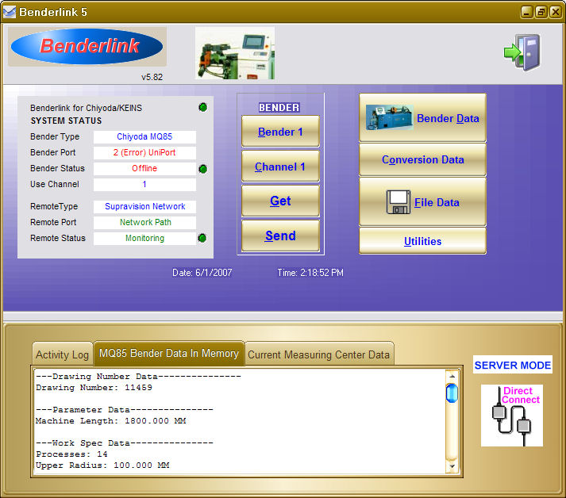Click the green indicator beside Bender Status
The width and height of the screenshot is (566, 498).
coord(203,169)
